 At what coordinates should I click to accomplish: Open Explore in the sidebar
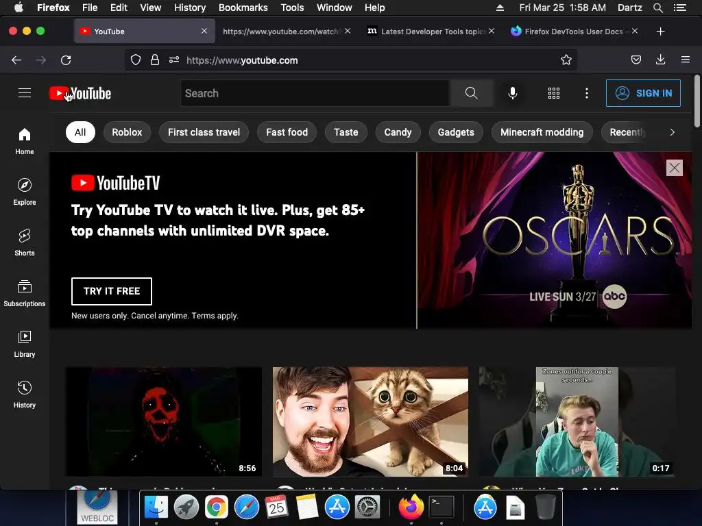25,192
